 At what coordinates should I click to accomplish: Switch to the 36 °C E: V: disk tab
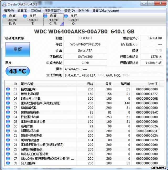[13, 20]
